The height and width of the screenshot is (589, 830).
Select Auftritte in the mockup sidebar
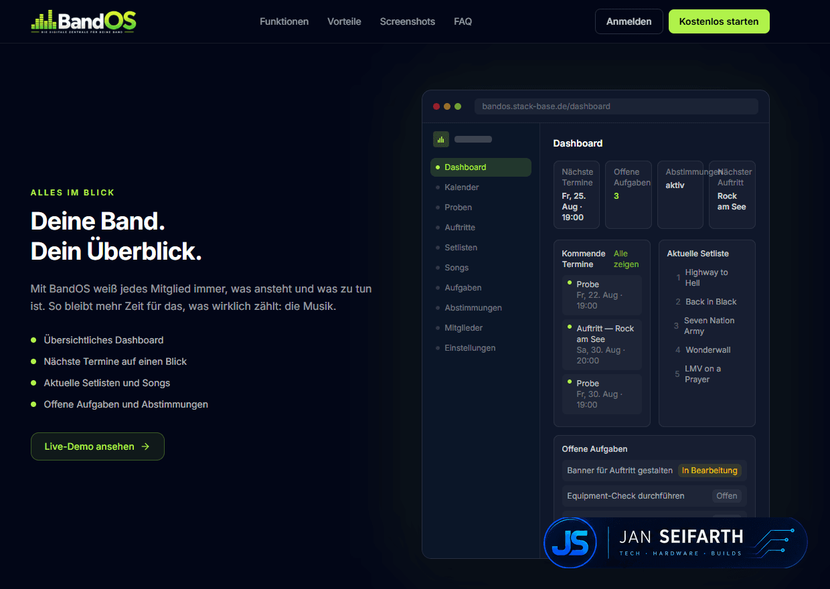tap(481, 228)
